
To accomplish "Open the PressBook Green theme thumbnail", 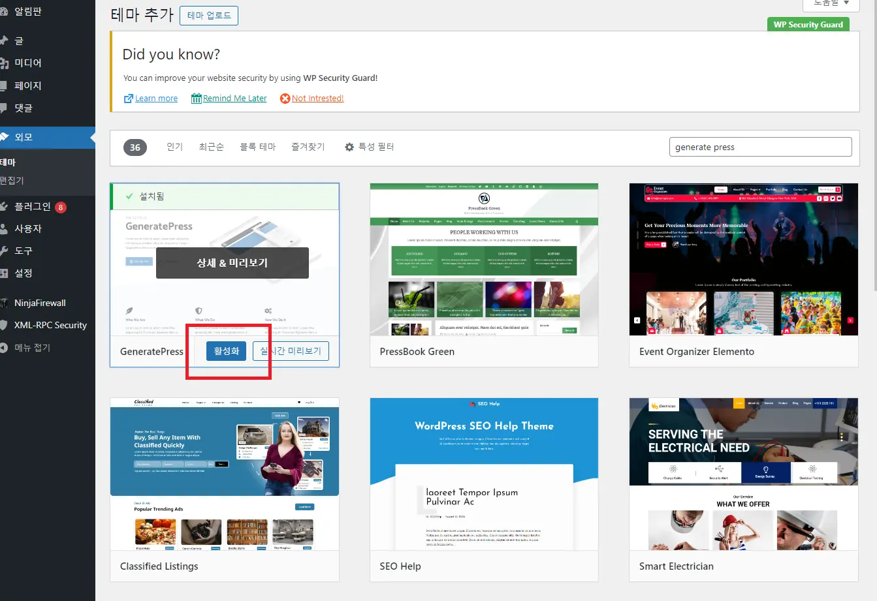I will click(484, 260).
